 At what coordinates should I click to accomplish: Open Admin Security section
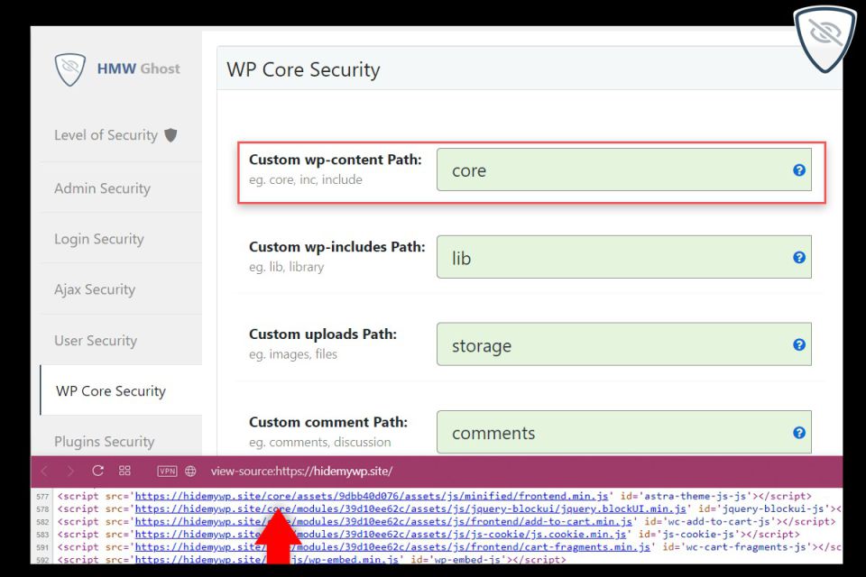102,188
